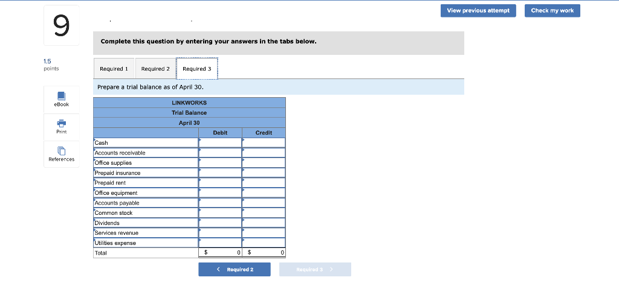The width and height of the screenshot is (619, 283).
Task: Click the Cash debit input cell
Action: (x=220, y=142)
